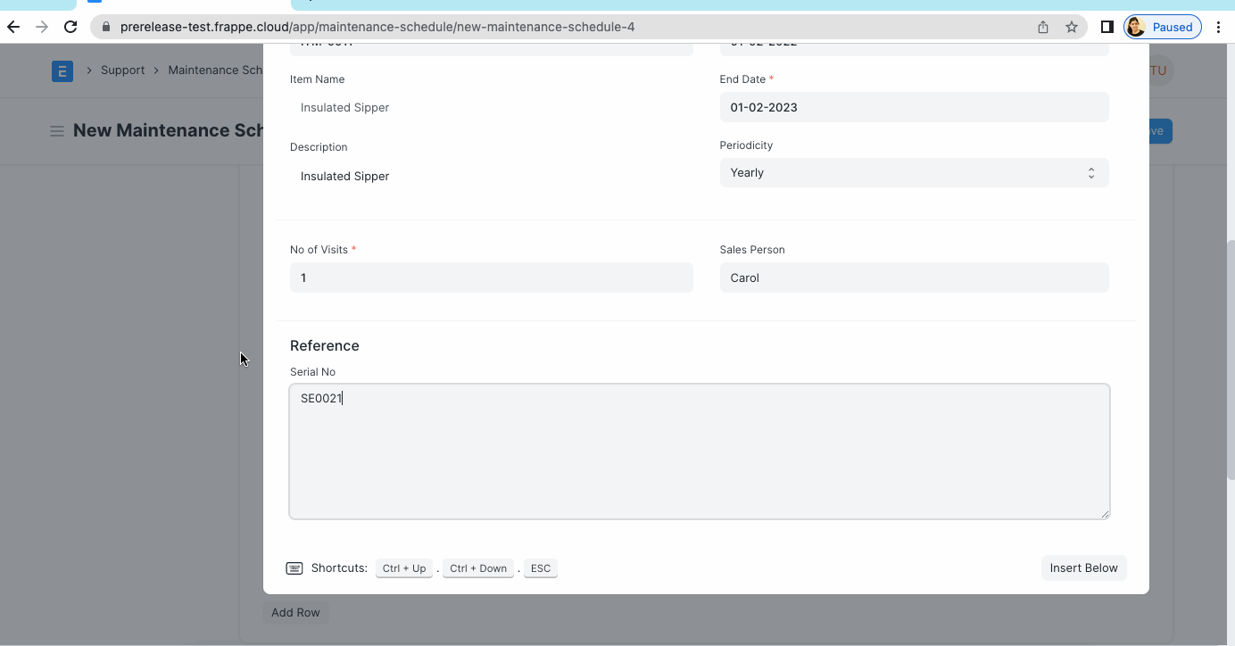Open the browser share icon
Screen dimensions: 1235x646
(x=1043, y=27)
